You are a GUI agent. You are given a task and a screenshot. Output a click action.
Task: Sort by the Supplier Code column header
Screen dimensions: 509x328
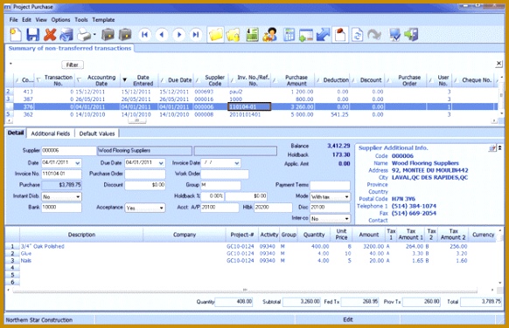[212, 80]
